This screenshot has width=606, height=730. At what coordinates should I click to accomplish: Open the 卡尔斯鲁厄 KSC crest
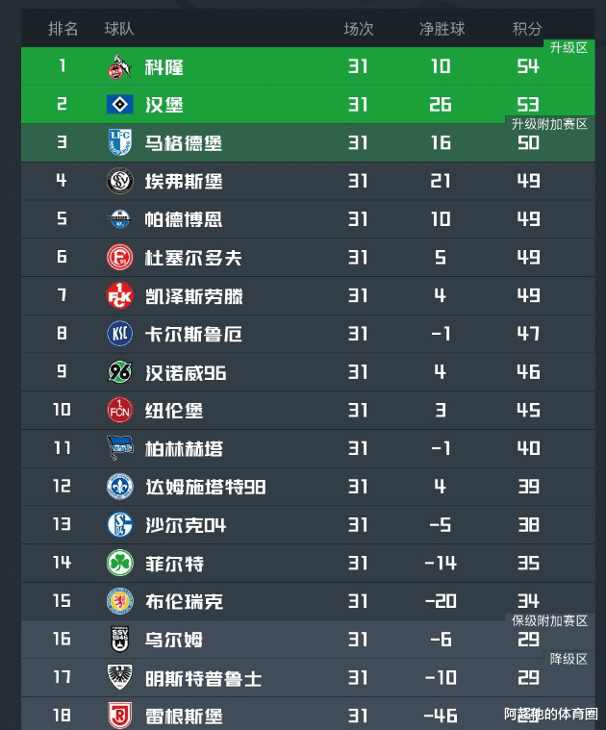pos(119,334)
